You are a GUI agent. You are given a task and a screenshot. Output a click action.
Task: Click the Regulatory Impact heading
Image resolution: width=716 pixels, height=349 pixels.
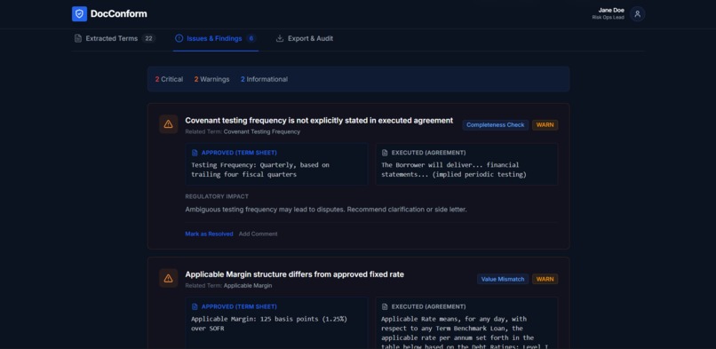[x=217, y=196]
